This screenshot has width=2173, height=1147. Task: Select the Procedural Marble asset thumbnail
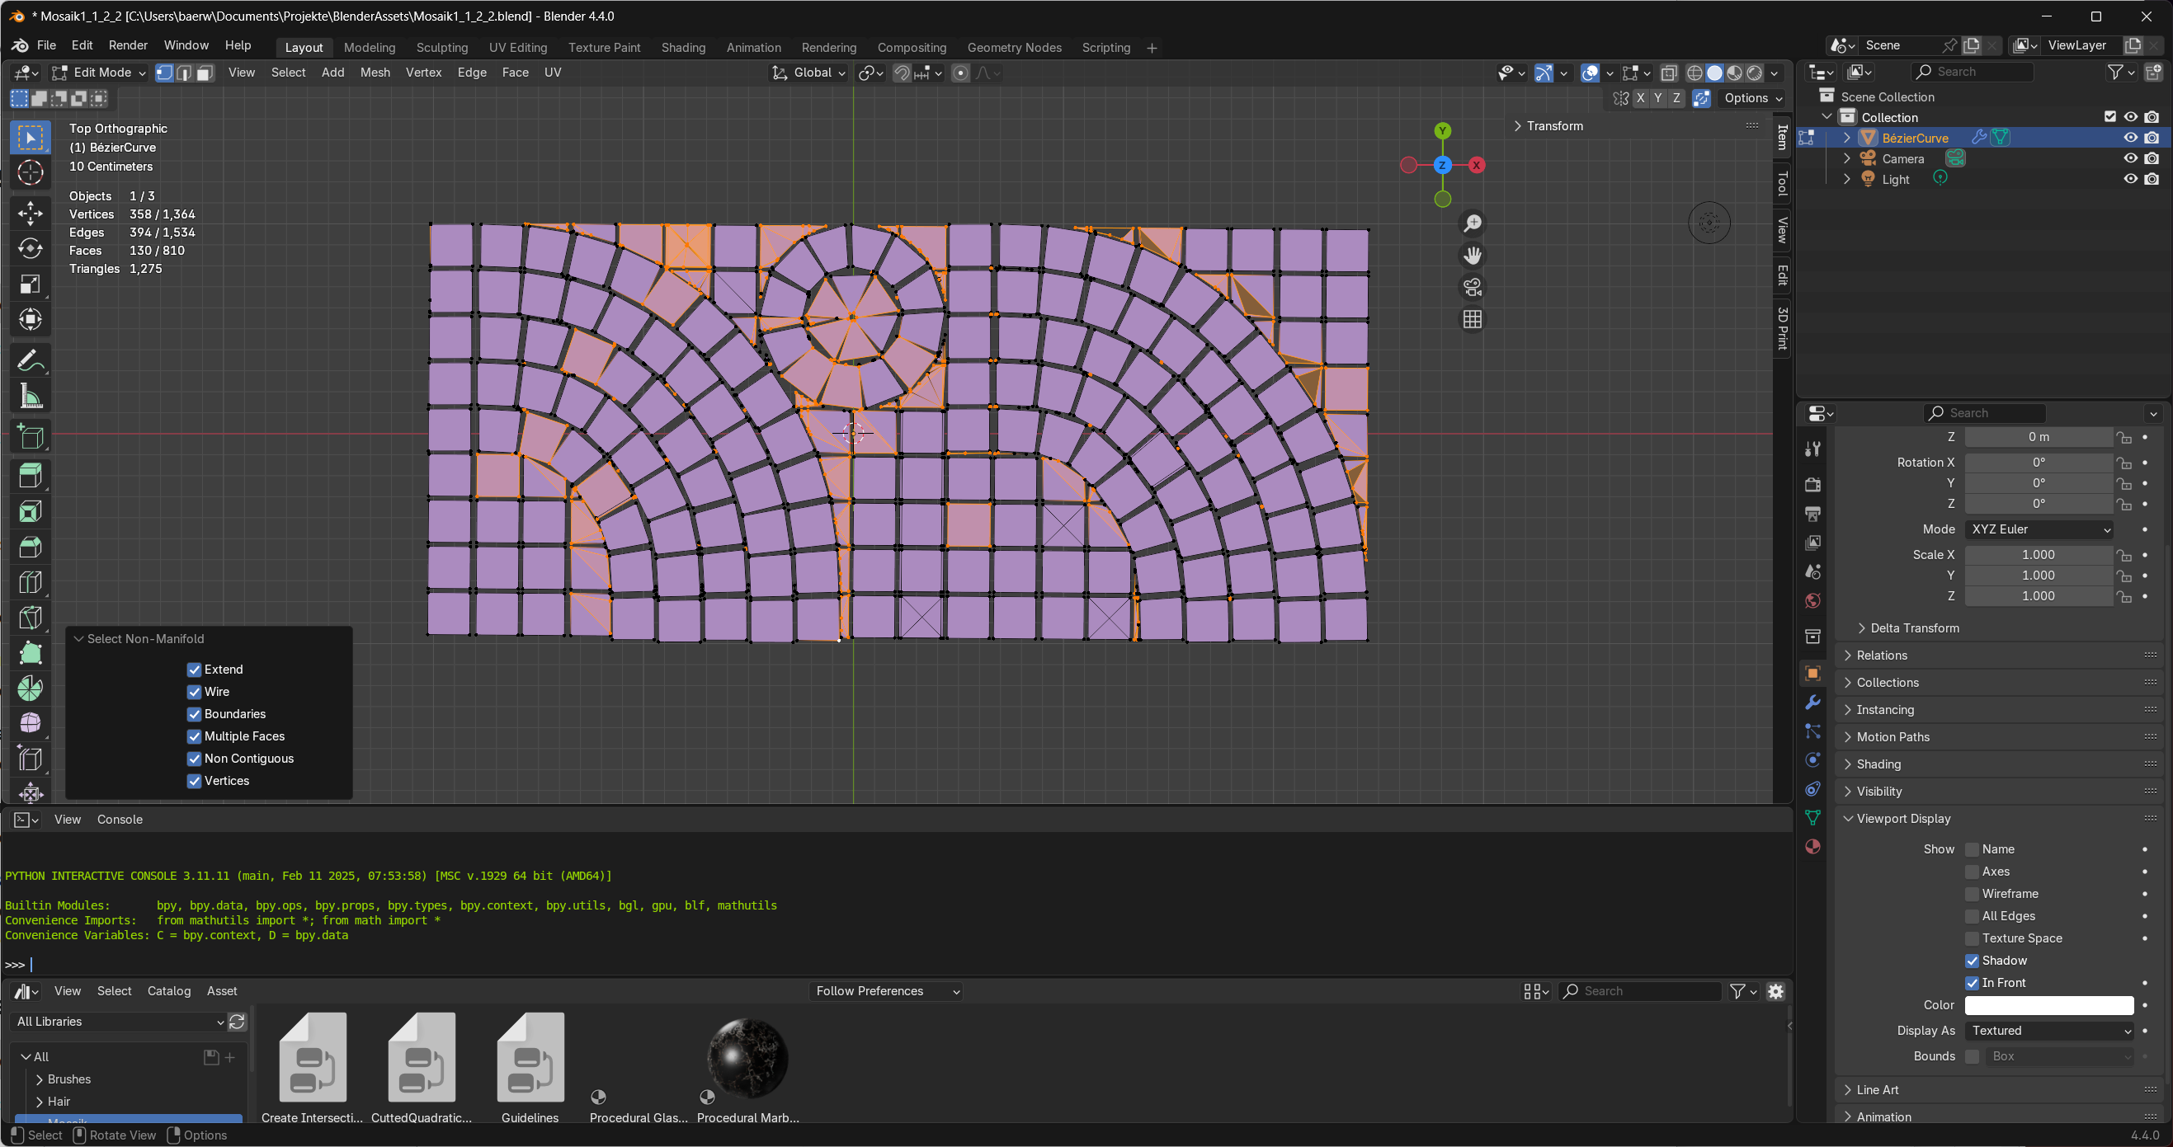pyautogui.click(x=747, y=1060)
